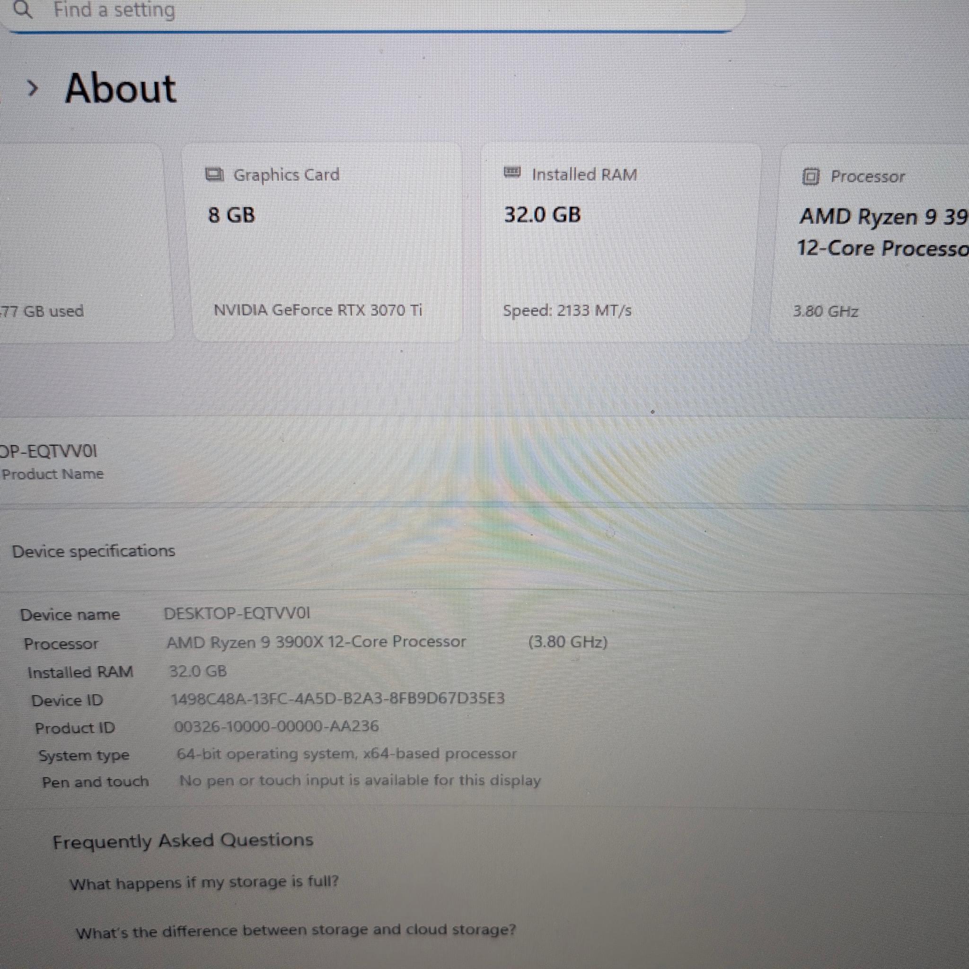Viewport: 969px width, 969px height.
Task: Click the Frequently Asked Questions heading
Action: pyautogui.click(x=183, y=841)
